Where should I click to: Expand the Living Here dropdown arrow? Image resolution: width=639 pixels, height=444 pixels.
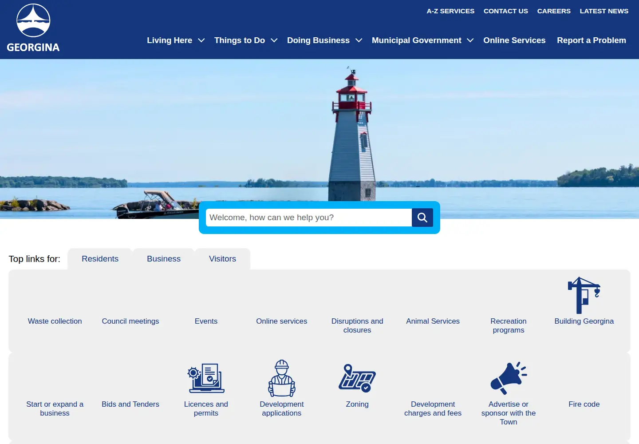click(x=201, y=40)
